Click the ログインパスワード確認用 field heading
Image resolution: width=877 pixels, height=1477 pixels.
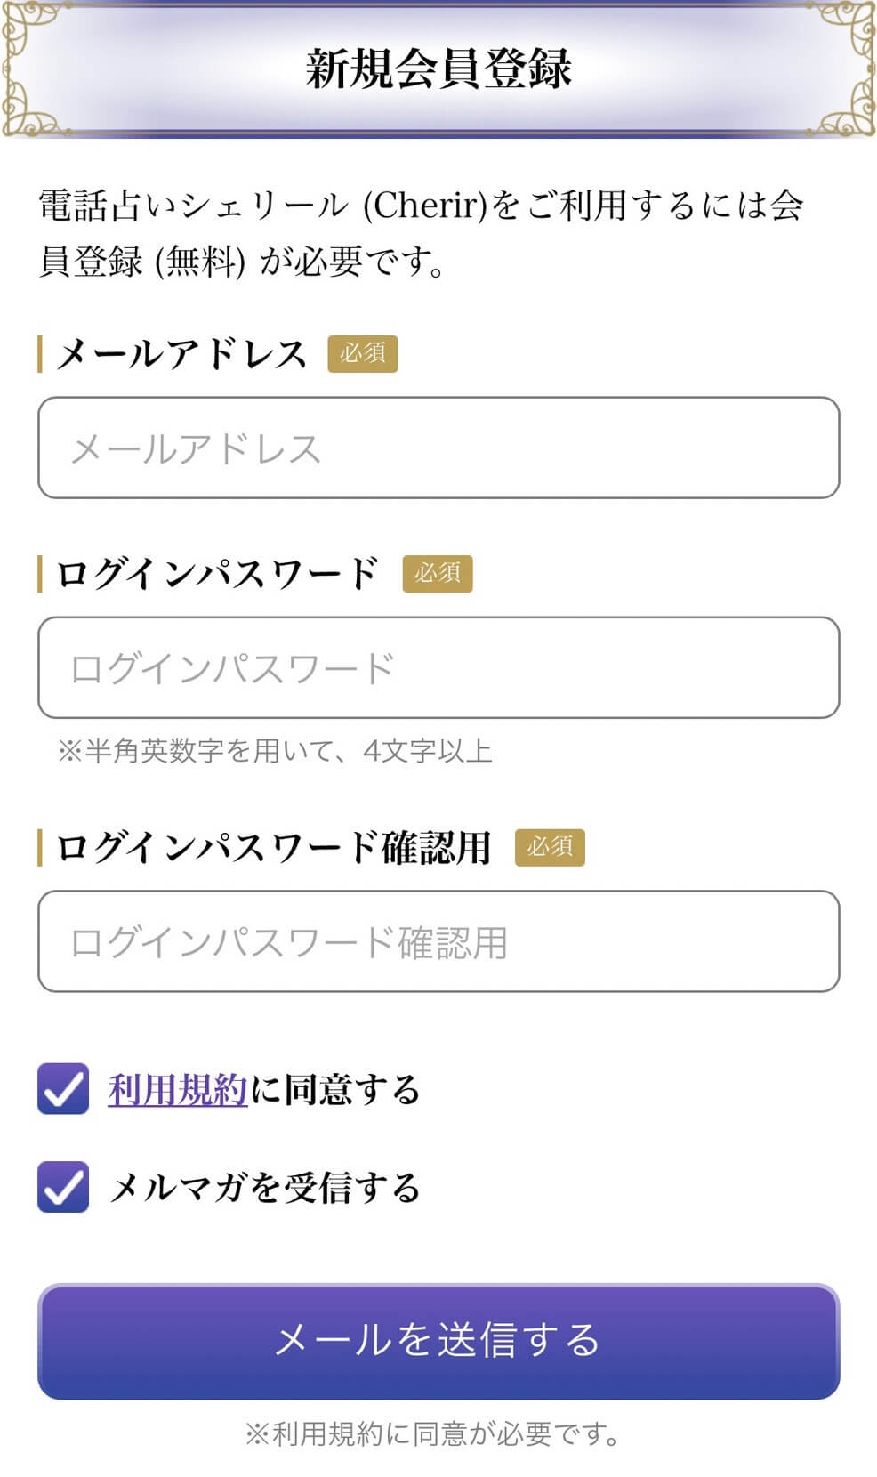point(274,848)
